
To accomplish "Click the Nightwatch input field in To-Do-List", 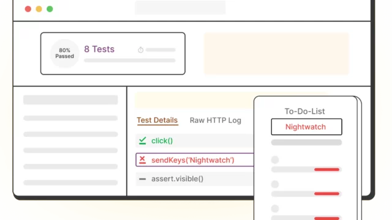I will 306,127.
